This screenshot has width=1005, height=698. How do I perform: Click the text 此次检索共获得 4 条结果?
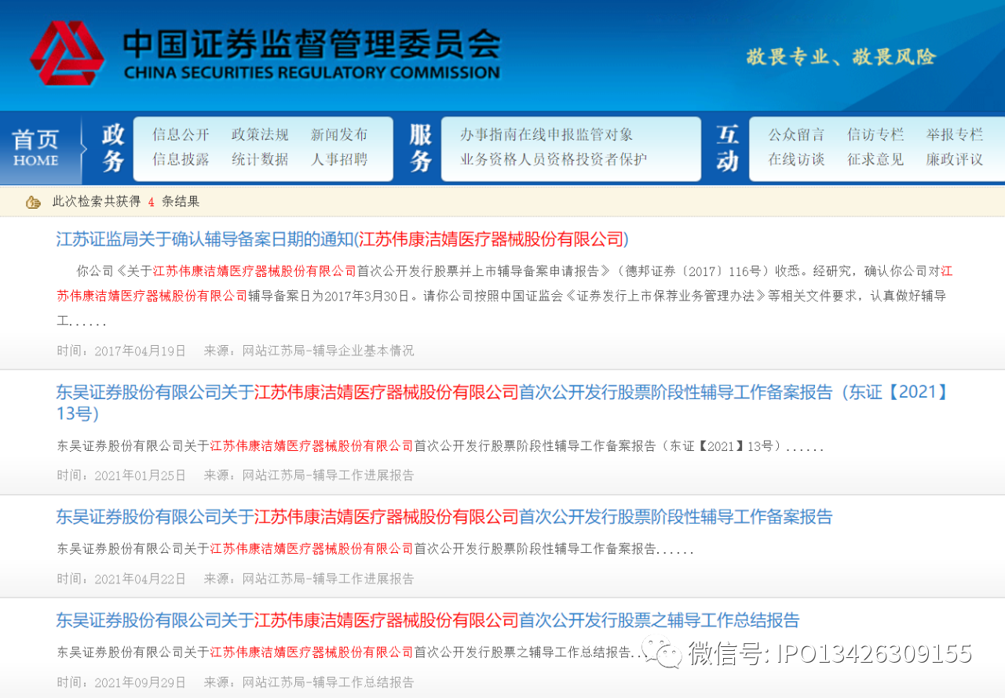126,202
